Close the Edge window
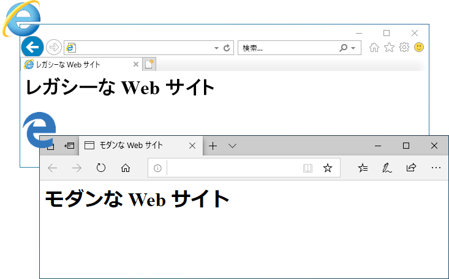Image resolution: width=449 pixels, height=279 pixels. [x=434, y=146]
